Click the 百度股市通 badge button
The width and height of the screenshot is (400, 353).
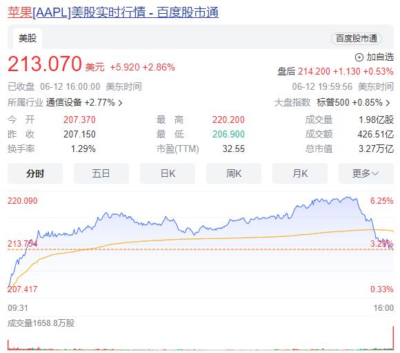click(356, 39)
